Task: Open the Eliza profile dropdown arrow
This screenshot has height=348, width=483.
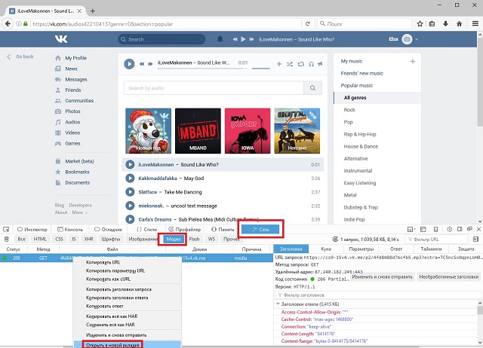Action: tap(417, 39)
